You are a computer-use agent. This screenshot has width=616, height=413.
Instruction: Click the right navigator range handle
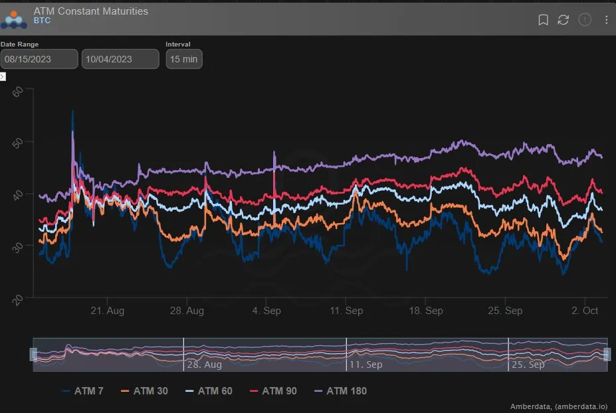pyautogui.click(x=607, y=355)
